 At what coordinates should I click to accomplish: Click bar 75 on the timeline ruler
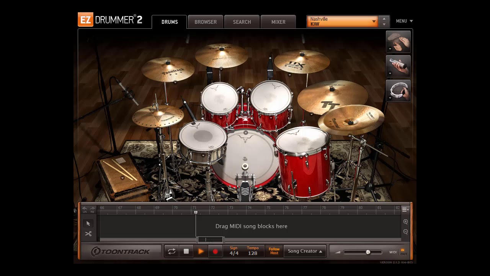268,208
